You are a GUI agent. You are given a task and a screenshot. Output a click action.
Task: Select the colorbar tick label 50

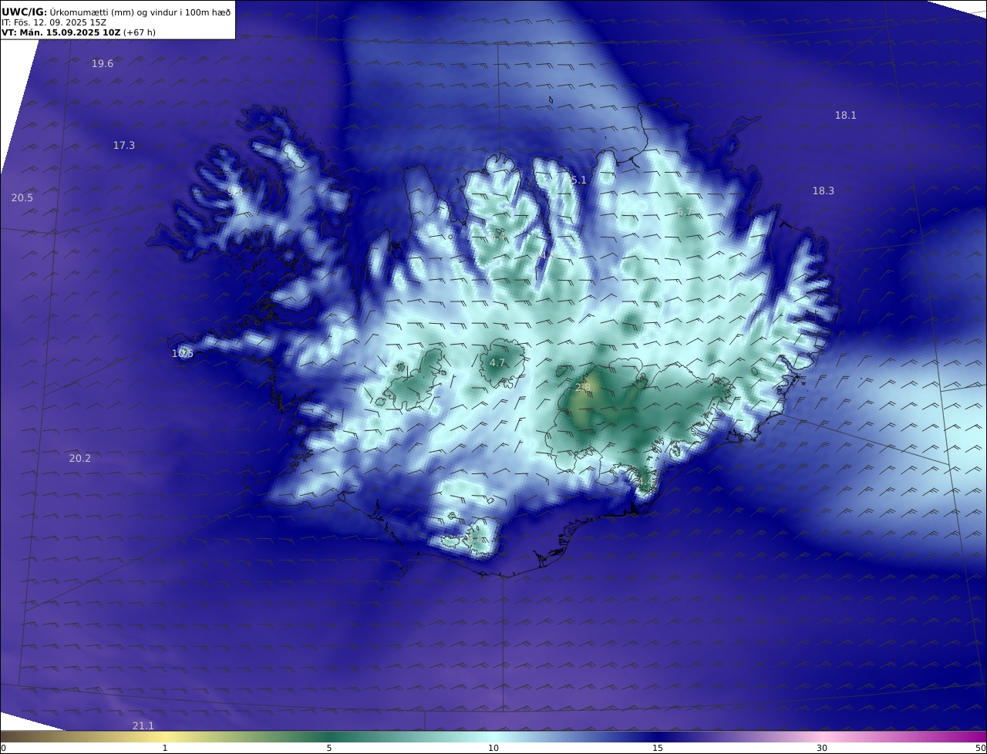[x=981, y=748]
